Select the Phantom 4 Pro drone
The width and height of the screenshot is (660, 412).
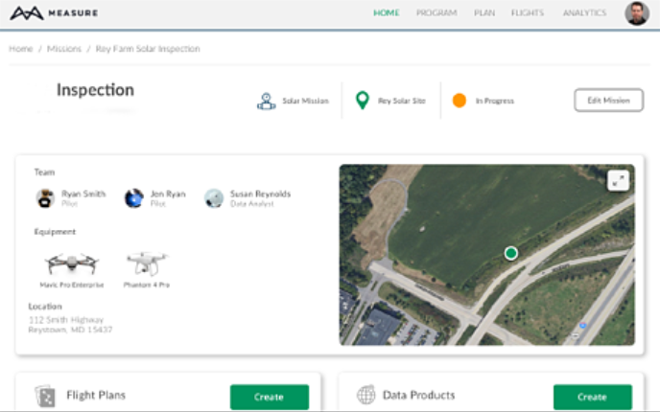click(x=147, y=263)
